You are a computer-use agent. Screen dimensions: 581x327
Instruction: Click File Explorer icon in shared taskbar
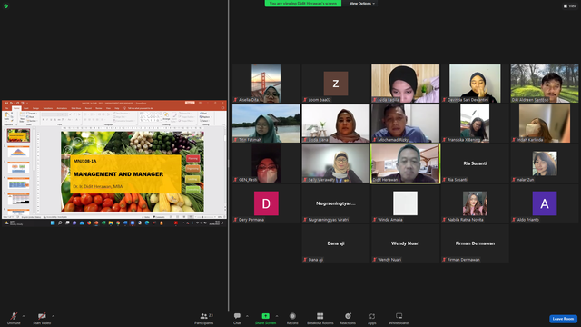tap(111, 223)
